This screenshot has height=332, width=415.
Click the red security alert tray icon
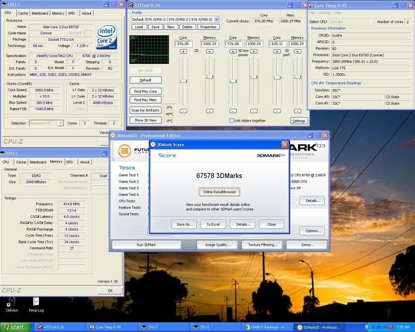(391, 327)
